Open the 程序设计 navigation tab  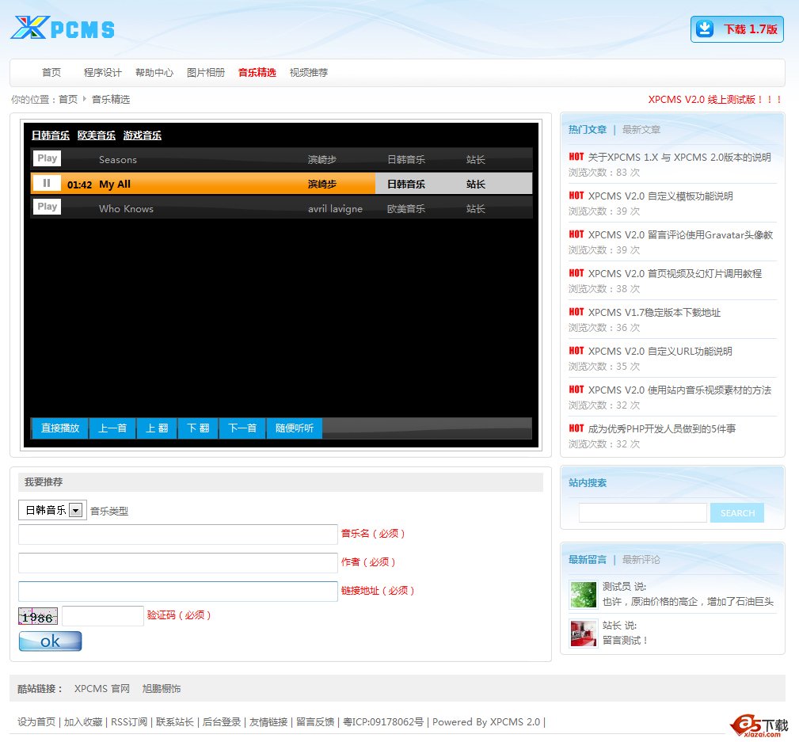[x=102, y=72]
